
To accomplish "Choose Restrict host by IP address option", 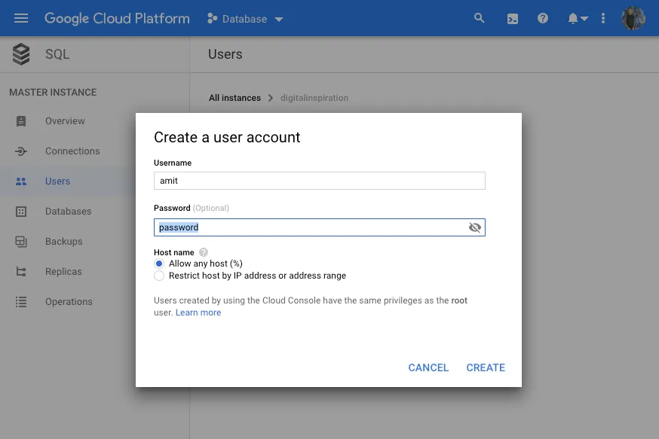I will click(x=159, y=276).
